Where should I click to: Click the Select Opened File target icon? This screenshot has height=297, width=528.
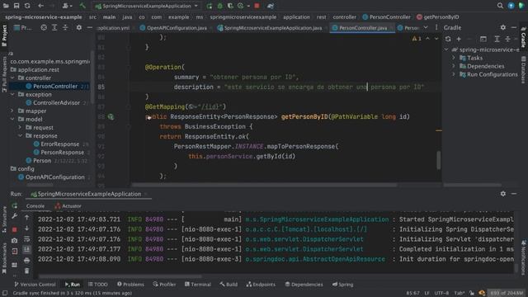pyautogui.click(x=44, y=27)
